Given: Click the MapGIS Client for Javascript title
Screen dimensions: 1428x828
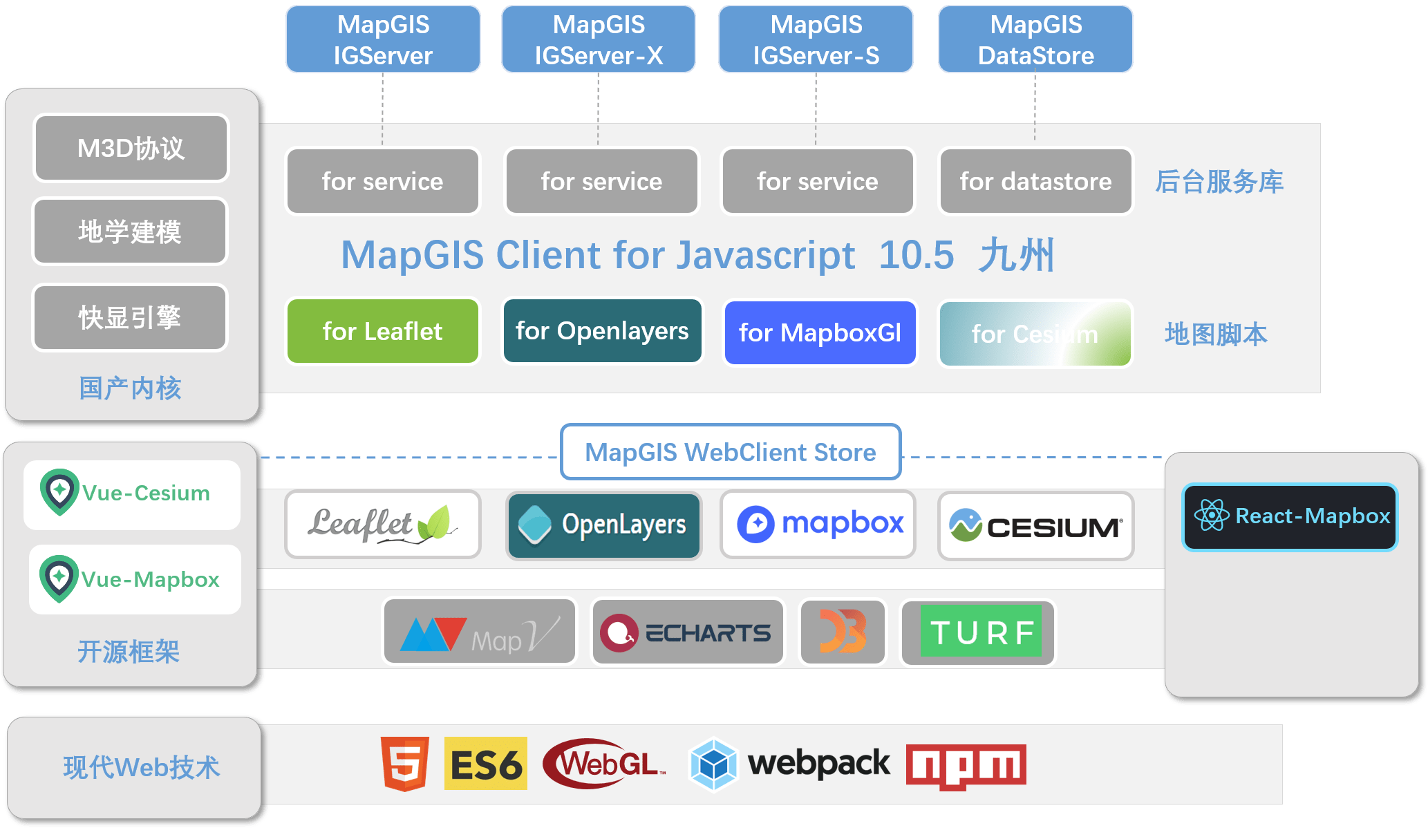Looking at the screenshot, I should (x=698, y=255).
